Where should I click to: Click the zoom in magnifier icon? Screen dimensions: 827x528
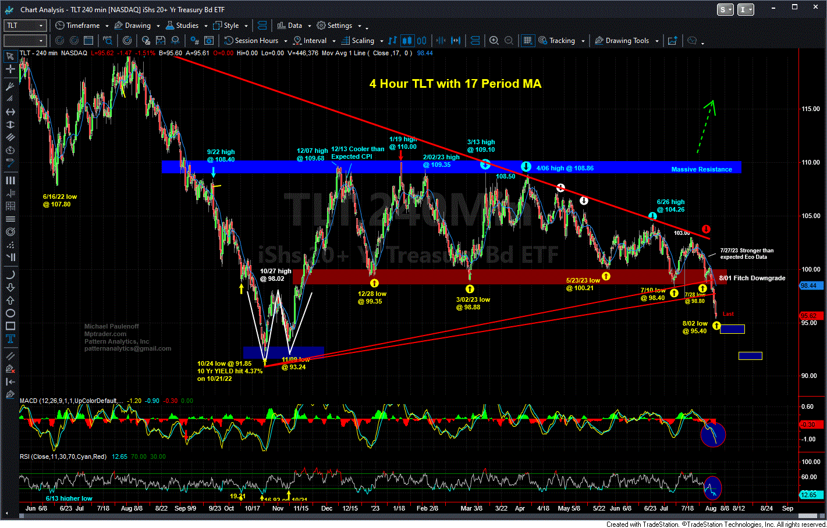click(x=494, y=41)
